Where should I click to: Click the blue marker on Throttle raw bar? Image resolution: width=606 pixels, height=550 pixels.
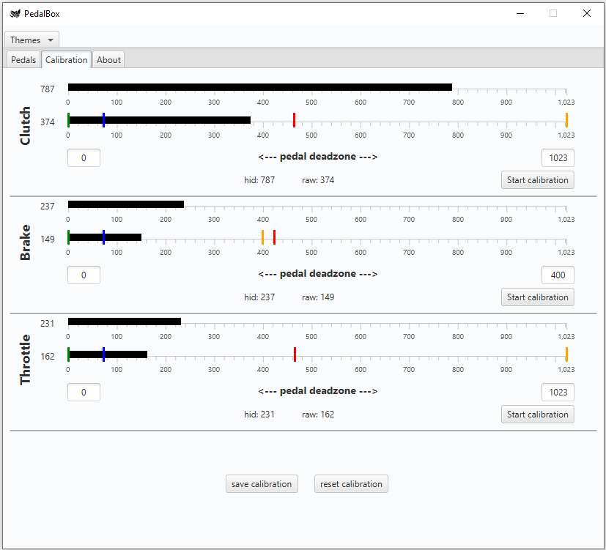103,354
